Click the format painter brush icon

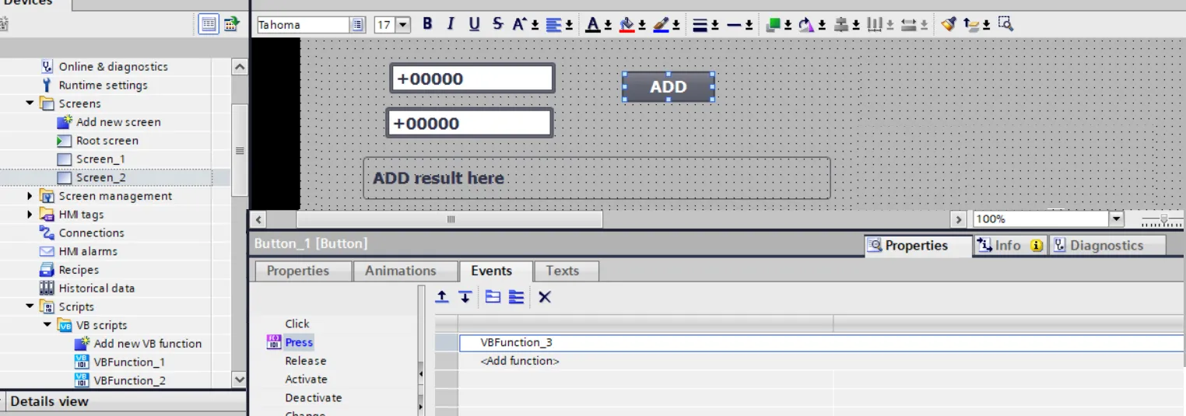[x=947, y=24]
